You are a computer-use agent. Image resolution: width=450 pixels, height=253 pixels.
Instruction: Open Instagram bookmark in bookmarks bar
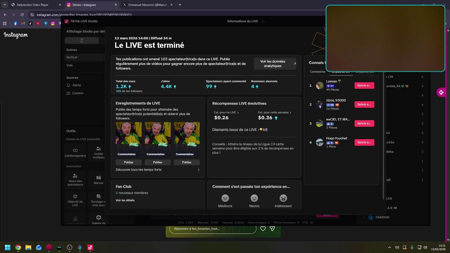[x=53, y=24]
